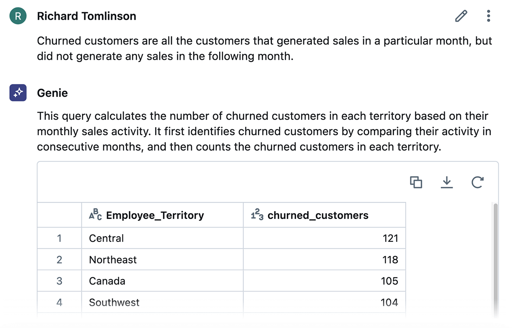This screenshot has width=512, height=328.
Task: Click the refresh results icon
Action: pos(477,182)
